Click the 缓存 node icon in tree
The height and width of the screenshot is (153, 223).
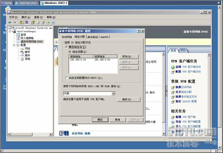click(x=22, y=52)
